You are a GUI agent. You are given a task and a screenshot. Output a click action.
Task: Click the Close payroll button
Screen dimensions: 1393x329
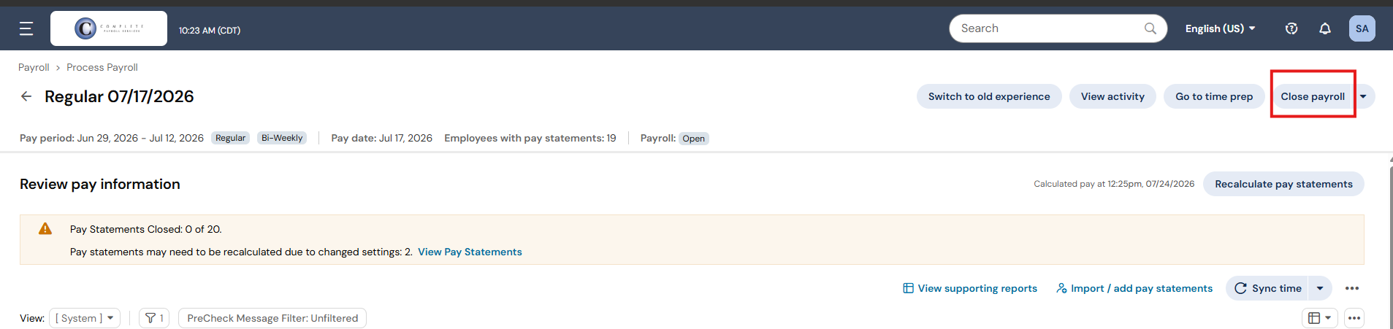[1313, 96]
